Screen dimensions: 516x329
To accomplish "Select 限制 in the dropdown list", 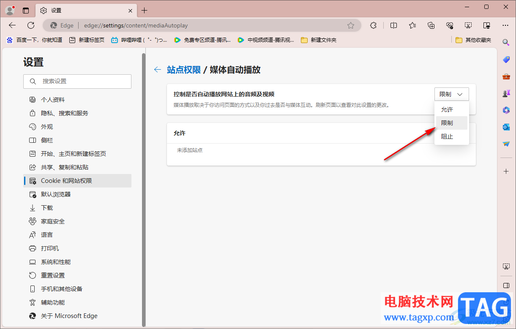I will (451, 123).
